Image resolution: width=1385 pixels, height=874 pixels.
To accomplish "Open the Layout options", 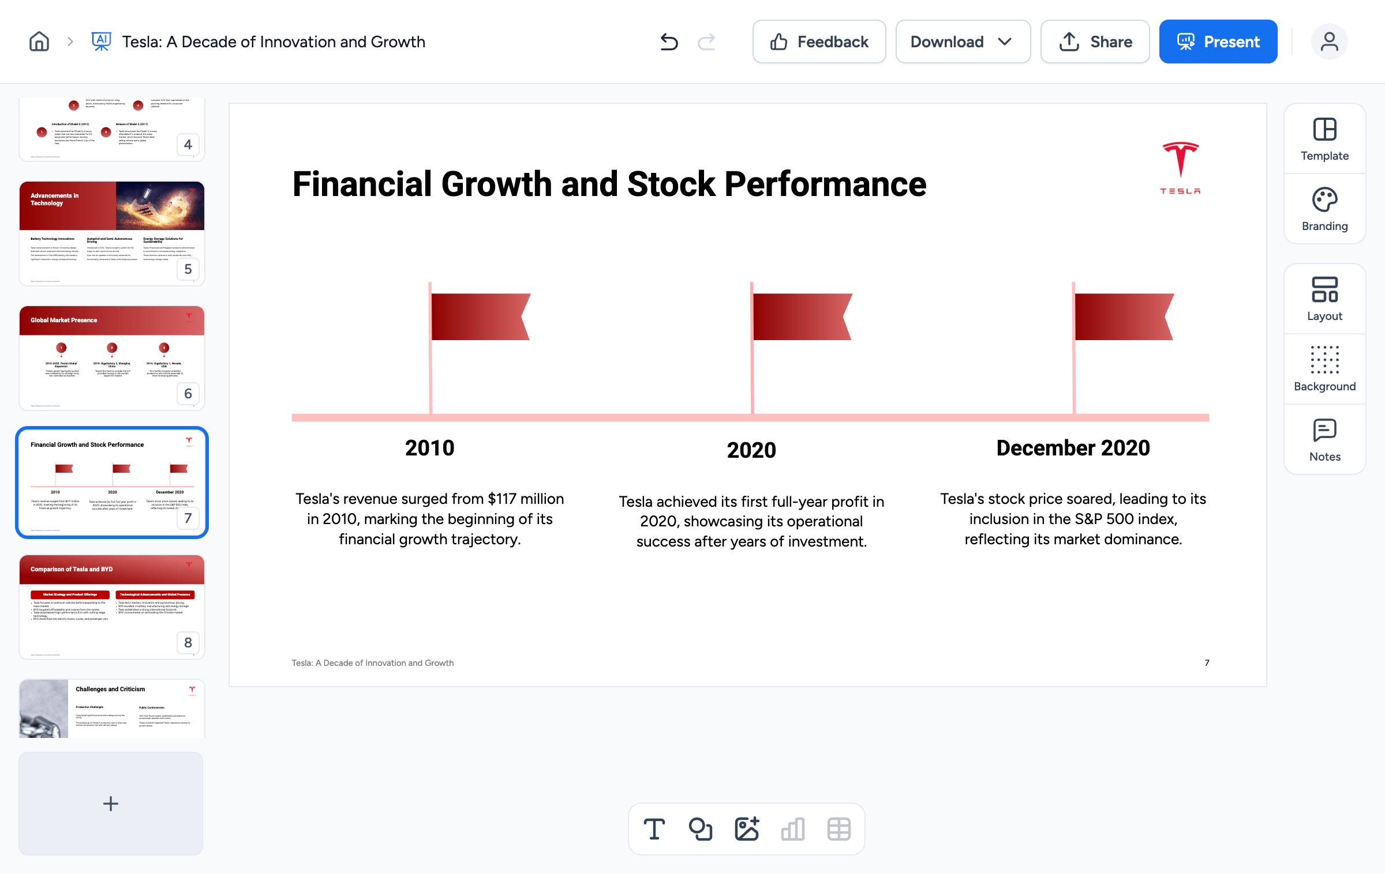I will (x=1324, y=299).
